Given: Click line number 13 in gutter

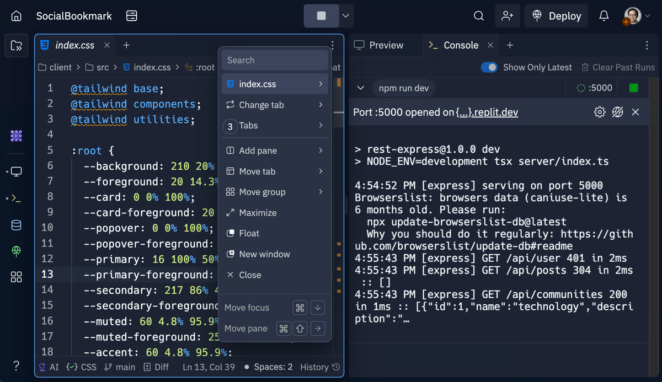Looking at the screenshot, I should coord(47,274).
